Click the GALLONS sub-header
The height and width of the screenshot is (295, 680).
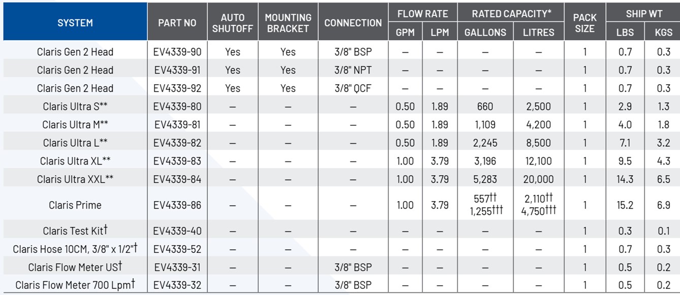[485, 32]
